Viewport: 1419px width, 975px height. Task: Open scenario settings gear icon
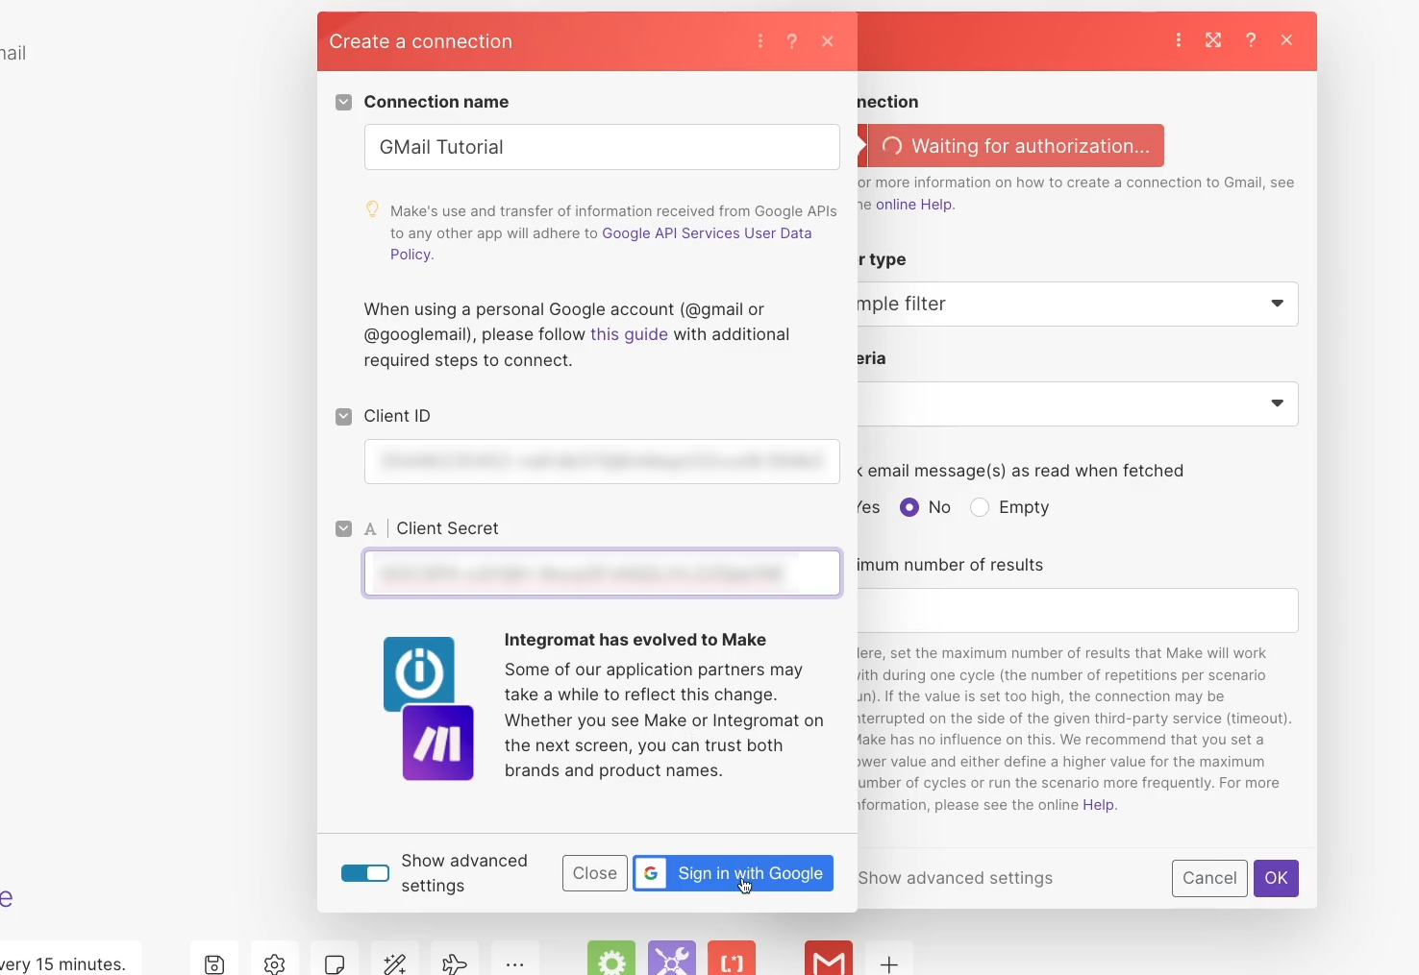(x=275, y=963)
